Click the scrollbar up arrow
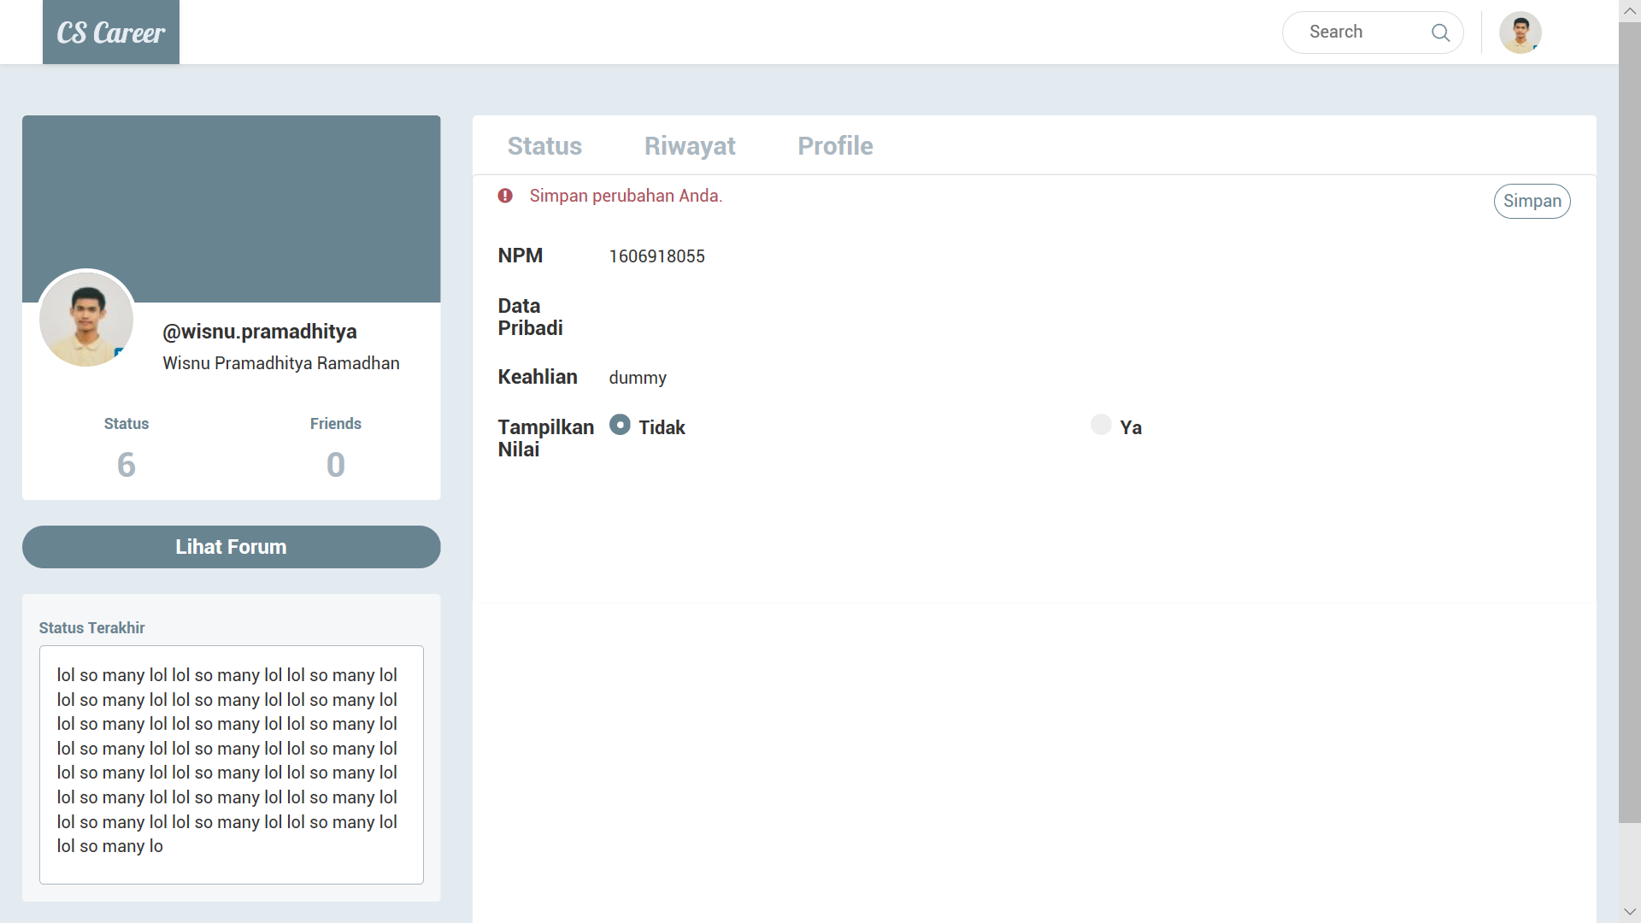Image resolution: width=1641 pixels, height=923 pixels. (x=1629, y=10)
